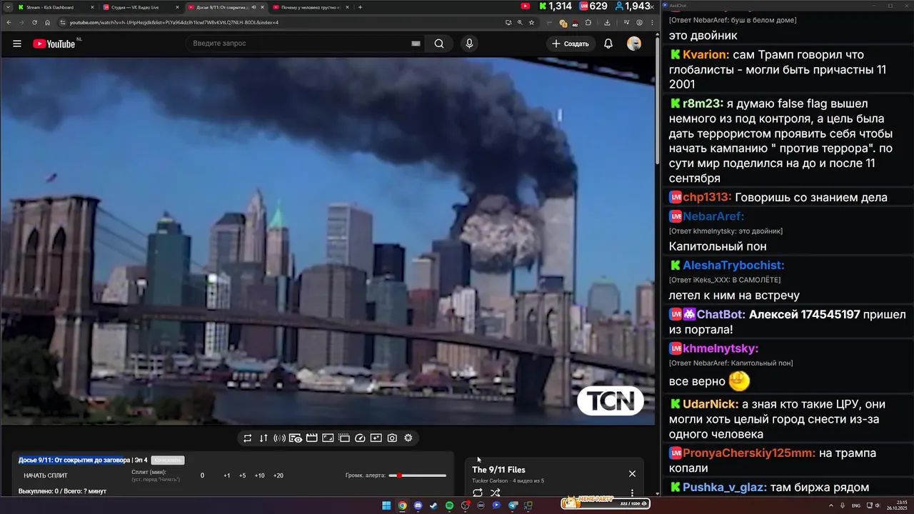Close The 9/11 Files playlist panel
The height and width of the screenshot is (514, 914).
(632, 474)
